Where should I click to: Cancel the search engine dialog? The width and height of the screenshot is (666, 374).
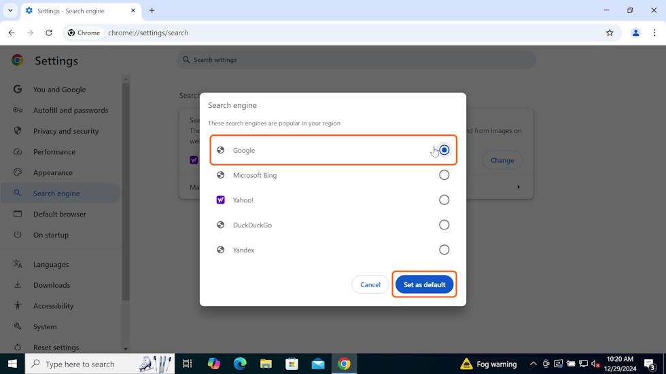click(370, 284)
